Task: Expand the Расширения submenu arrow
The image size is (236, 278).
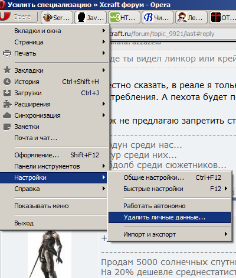Action: [104, 104]
